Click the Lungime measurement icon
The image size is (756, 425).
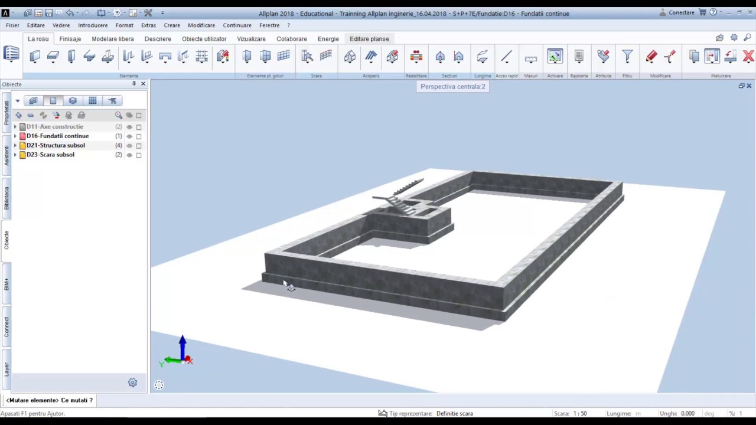(x=482, y=57)
